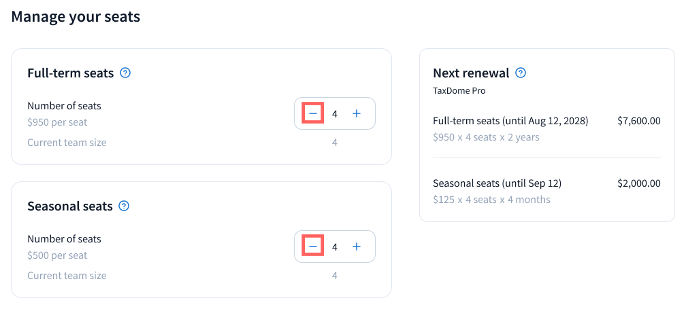Viewport: 686px width, 311px height.
Task: Click the $7,600.00 full-term renewal amount
Action: 638,121
